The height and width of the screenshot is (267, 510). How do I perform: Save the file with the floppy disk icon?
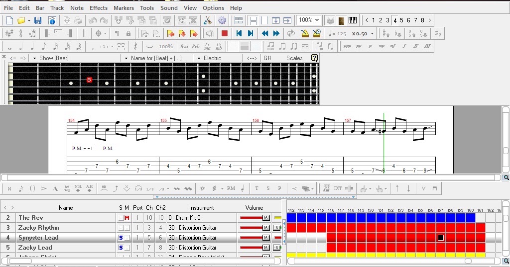click(x=38, y=20)
